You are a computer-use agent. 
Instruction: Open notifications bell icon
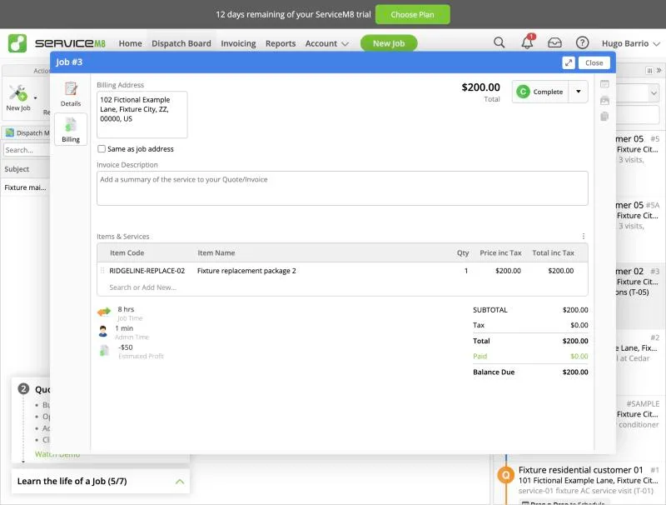[528, 42]
